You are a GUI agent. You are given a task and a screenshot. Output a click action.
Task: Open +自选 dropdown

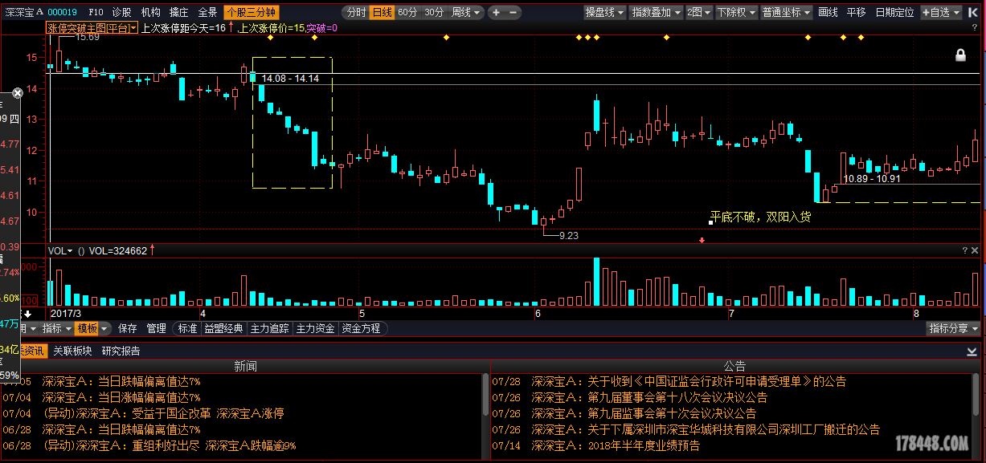point(941,13)
